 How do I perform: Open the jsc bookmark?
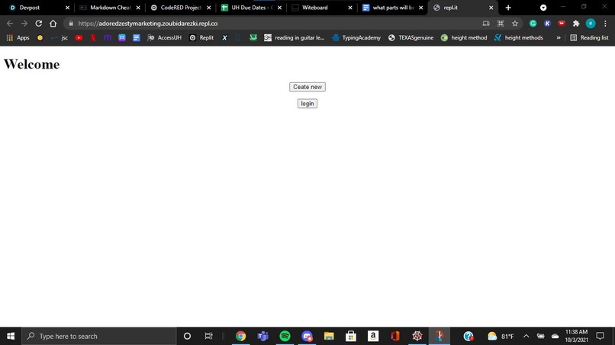[x=60, y=37]
